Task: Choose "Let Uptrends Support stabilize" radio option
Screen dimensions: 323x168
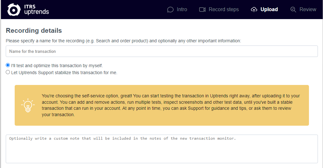Action: click(x=8, y=72)
